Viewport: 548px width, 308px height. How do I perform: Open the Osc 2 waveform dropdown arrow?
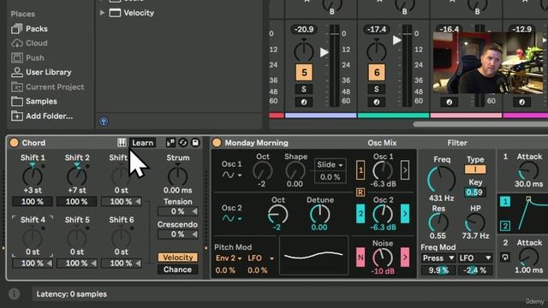(x=240, y=219)
